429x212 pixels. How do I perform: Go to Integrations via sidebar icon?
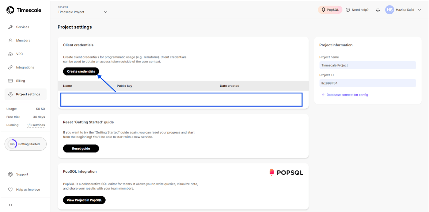10,67
